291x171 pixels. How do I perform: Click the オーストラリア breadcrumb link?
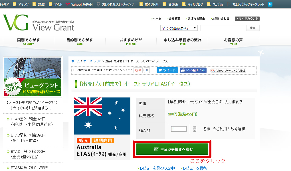point(92,61)
